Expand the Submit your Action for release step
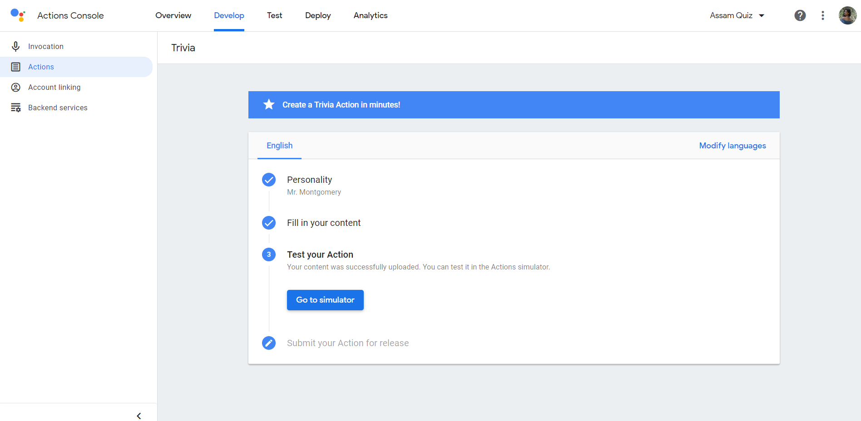The height and width of the screenshot is (421, 861). (x=348, y=343)
